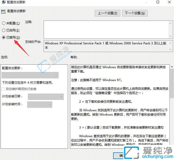Image resolution: width=174 pixels, height=160 pixels.
Task: Click the title bar application icon
Action: (4, 2)
